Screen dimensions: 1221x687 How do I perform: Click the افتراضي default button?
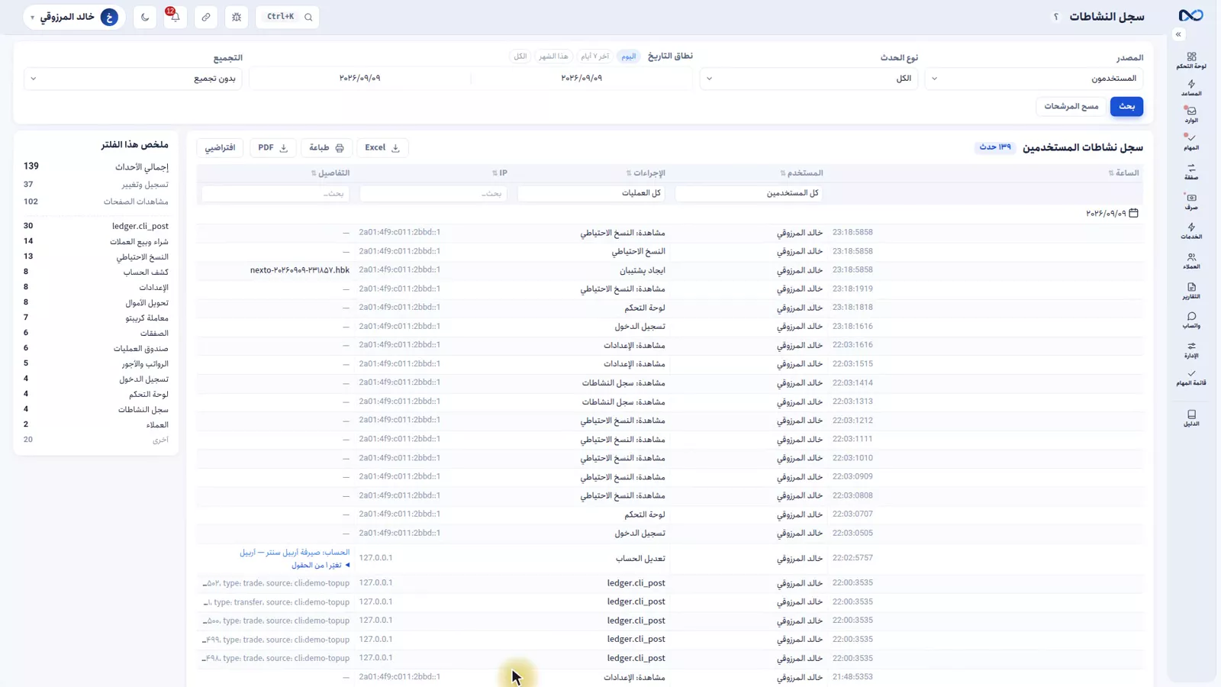(x=220, y=147)
